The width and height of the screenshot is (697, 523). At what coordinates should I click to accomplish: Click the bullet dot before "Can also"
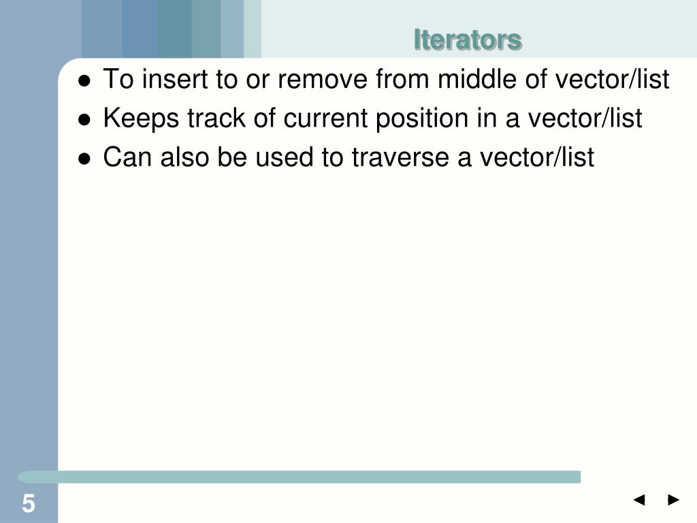84,159
